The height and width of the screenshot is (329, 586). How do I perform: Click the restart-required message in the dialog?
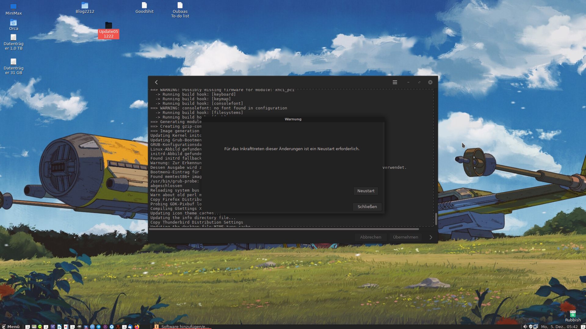[292, 149]
